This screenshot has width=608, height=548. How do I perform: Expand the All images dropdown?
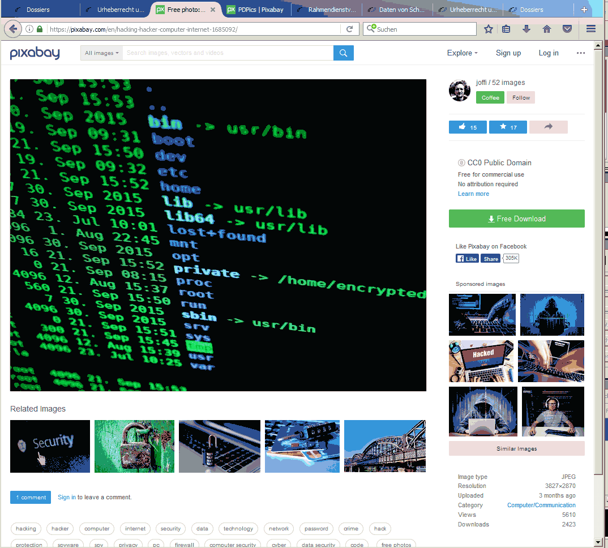coord(101,53)
